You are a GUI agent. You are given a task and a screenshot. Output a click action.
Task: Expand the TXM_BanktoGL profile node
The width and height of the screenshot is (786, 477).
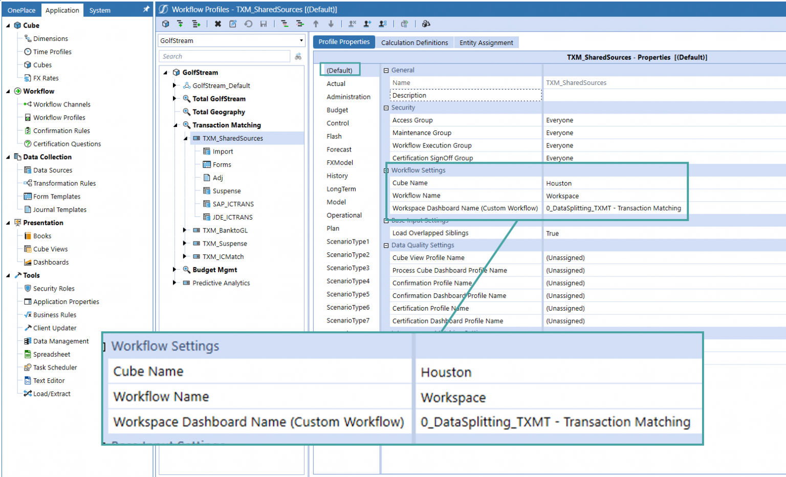[185, 230]
